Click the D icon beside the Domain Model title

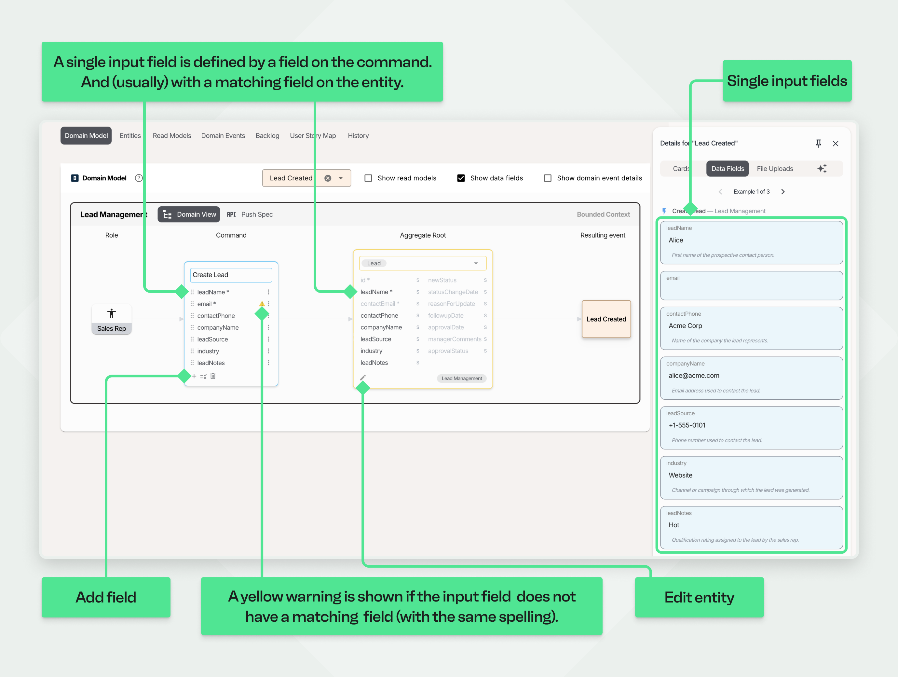75,178
